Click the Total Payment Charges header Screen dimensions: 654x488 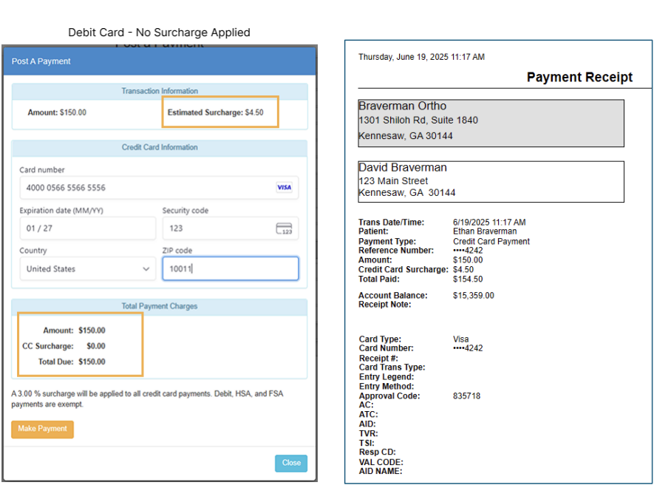point(160,306)
